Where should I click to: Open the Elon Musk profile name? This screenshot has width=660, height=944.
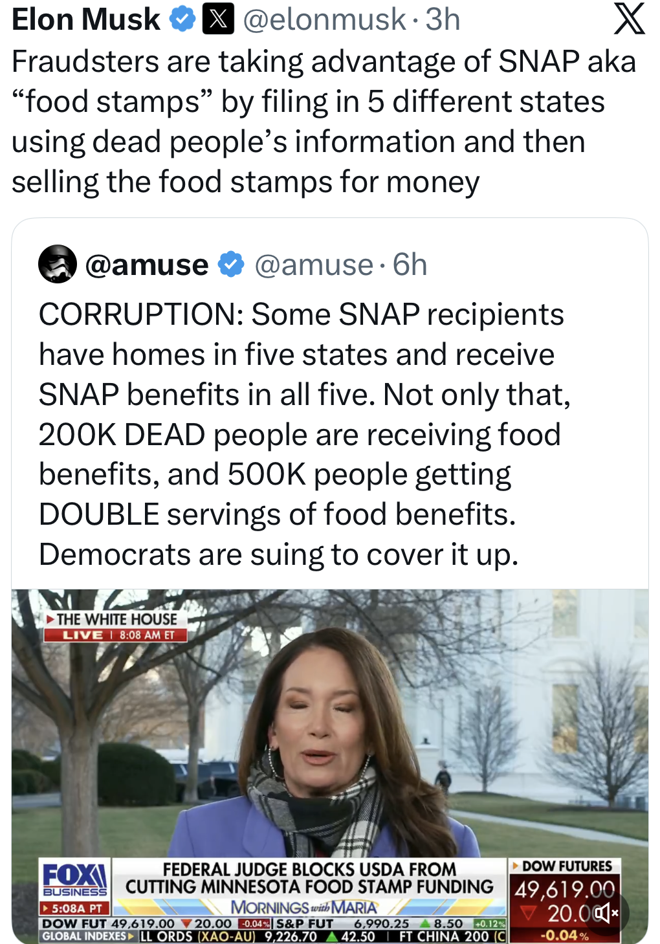[86, 19]
